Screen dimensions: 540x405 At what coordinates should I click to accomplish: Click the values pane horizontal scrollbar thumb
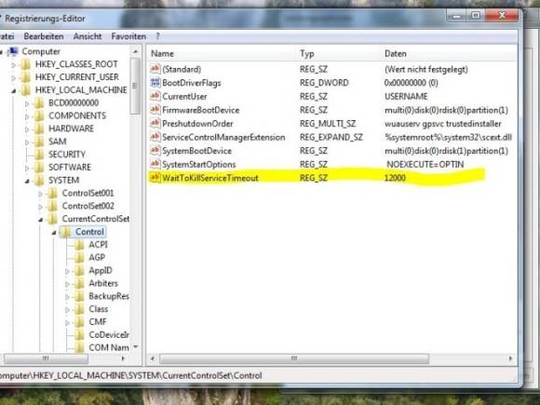point(294,358)
